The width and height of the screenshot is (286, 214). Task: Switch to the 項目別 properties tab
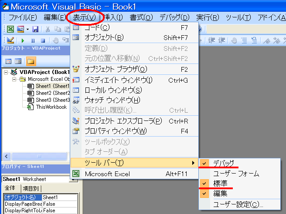pyautogui.click(x=31, y=188)
